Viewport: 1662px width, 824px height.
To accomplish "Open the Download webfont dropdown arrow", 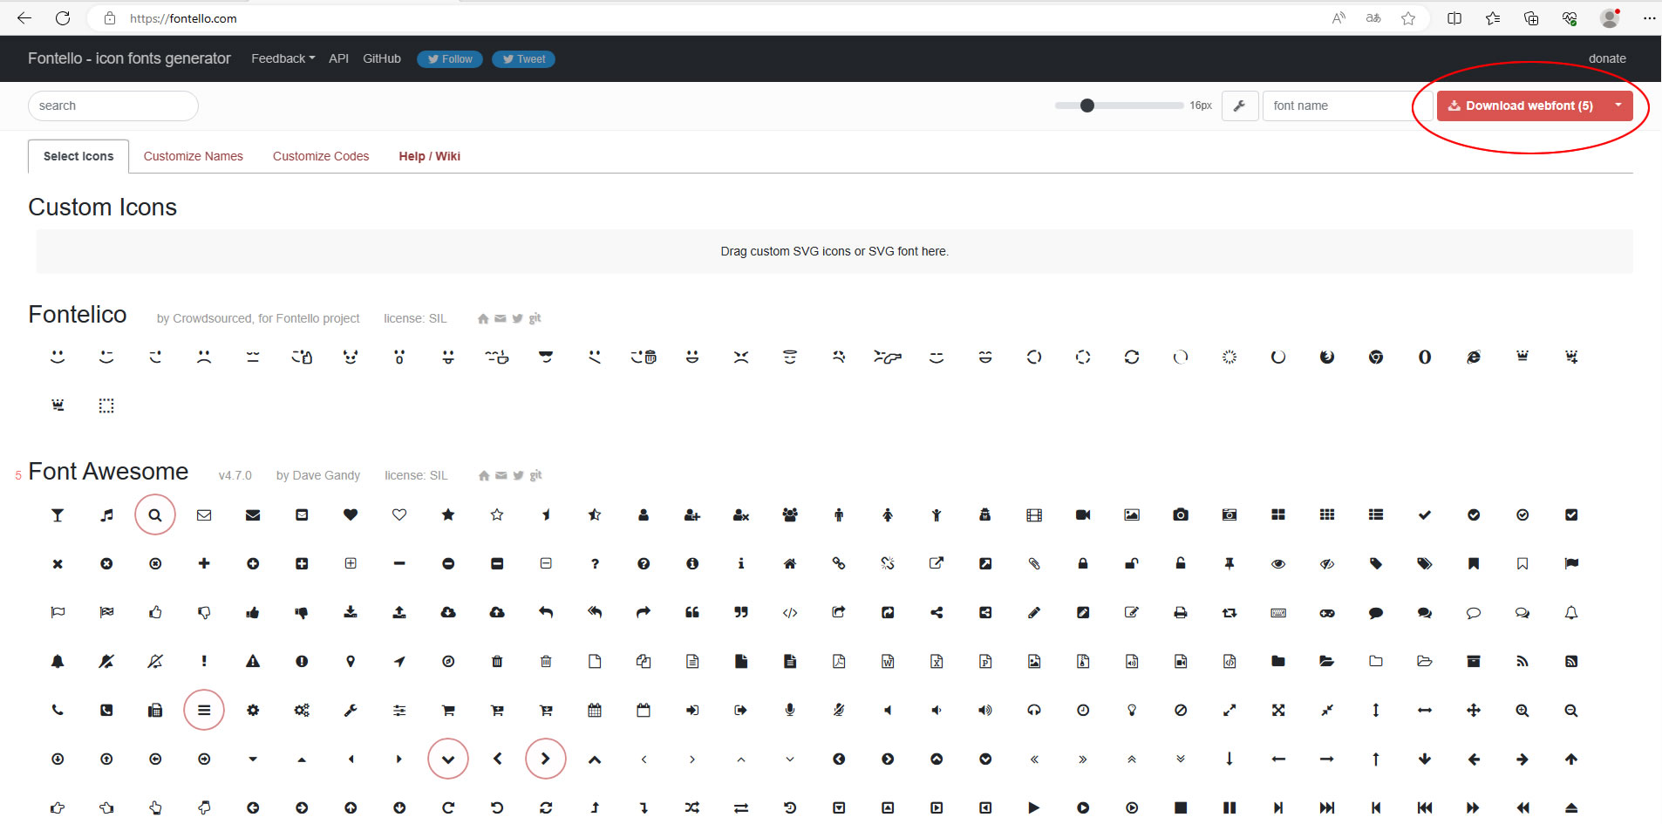I will 1618,106.
